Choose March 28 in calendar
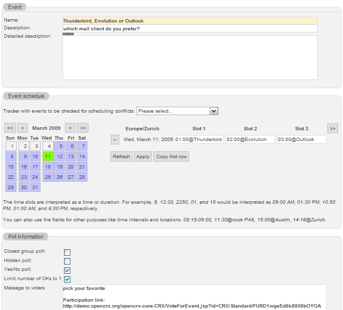 click(x=82, y=177)
